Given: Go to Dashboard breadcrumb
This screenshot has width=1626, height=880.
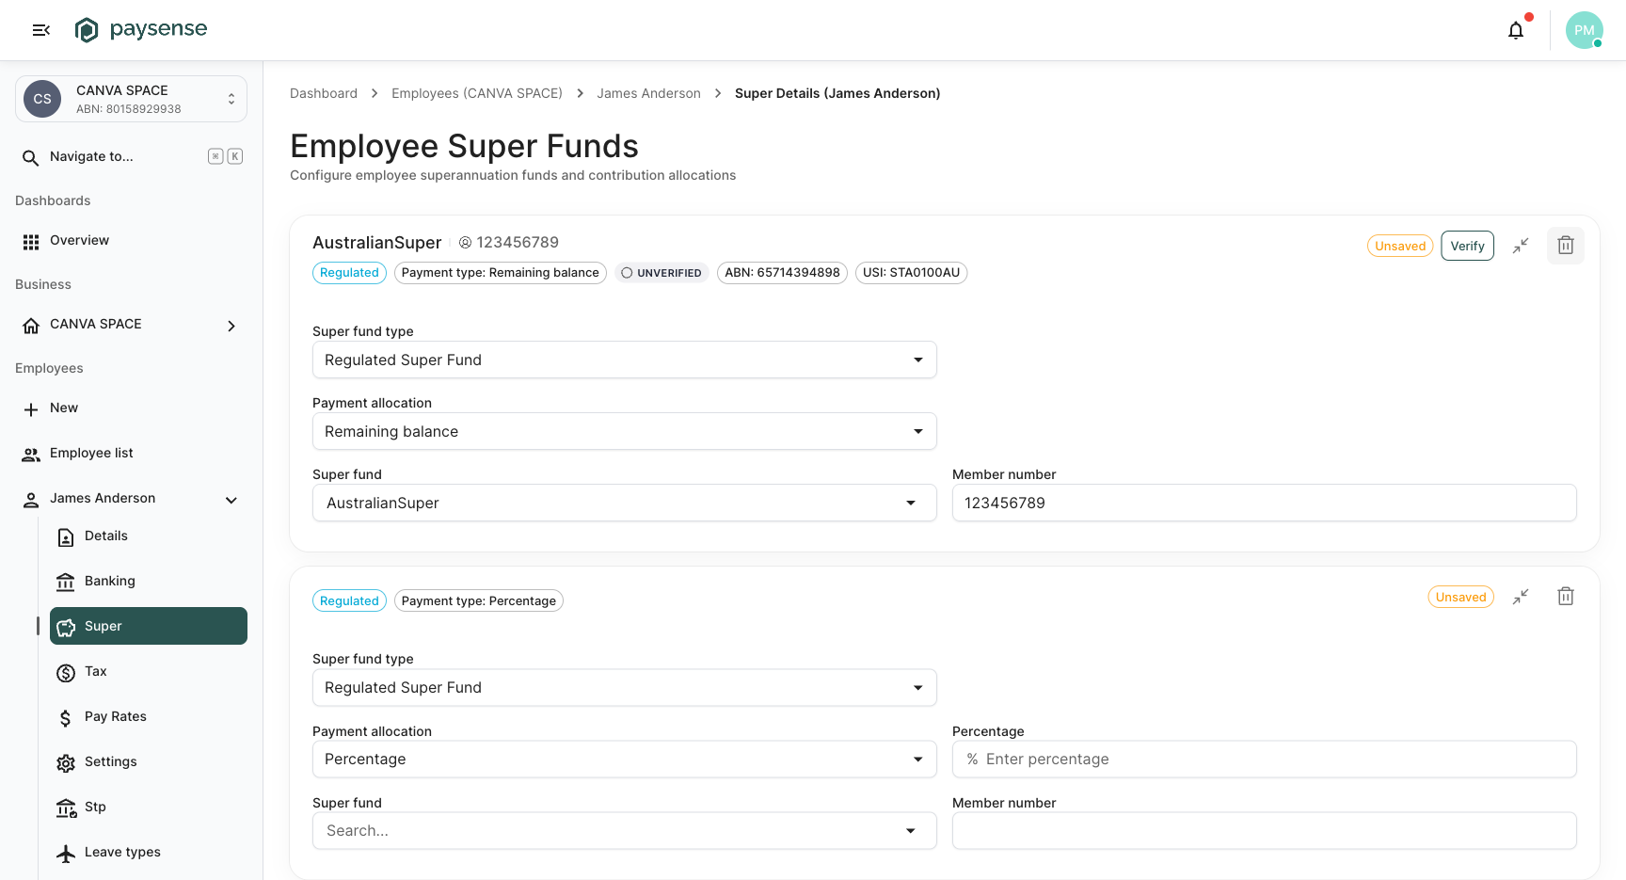Looking at the screenshot, I should click(324, 93).
